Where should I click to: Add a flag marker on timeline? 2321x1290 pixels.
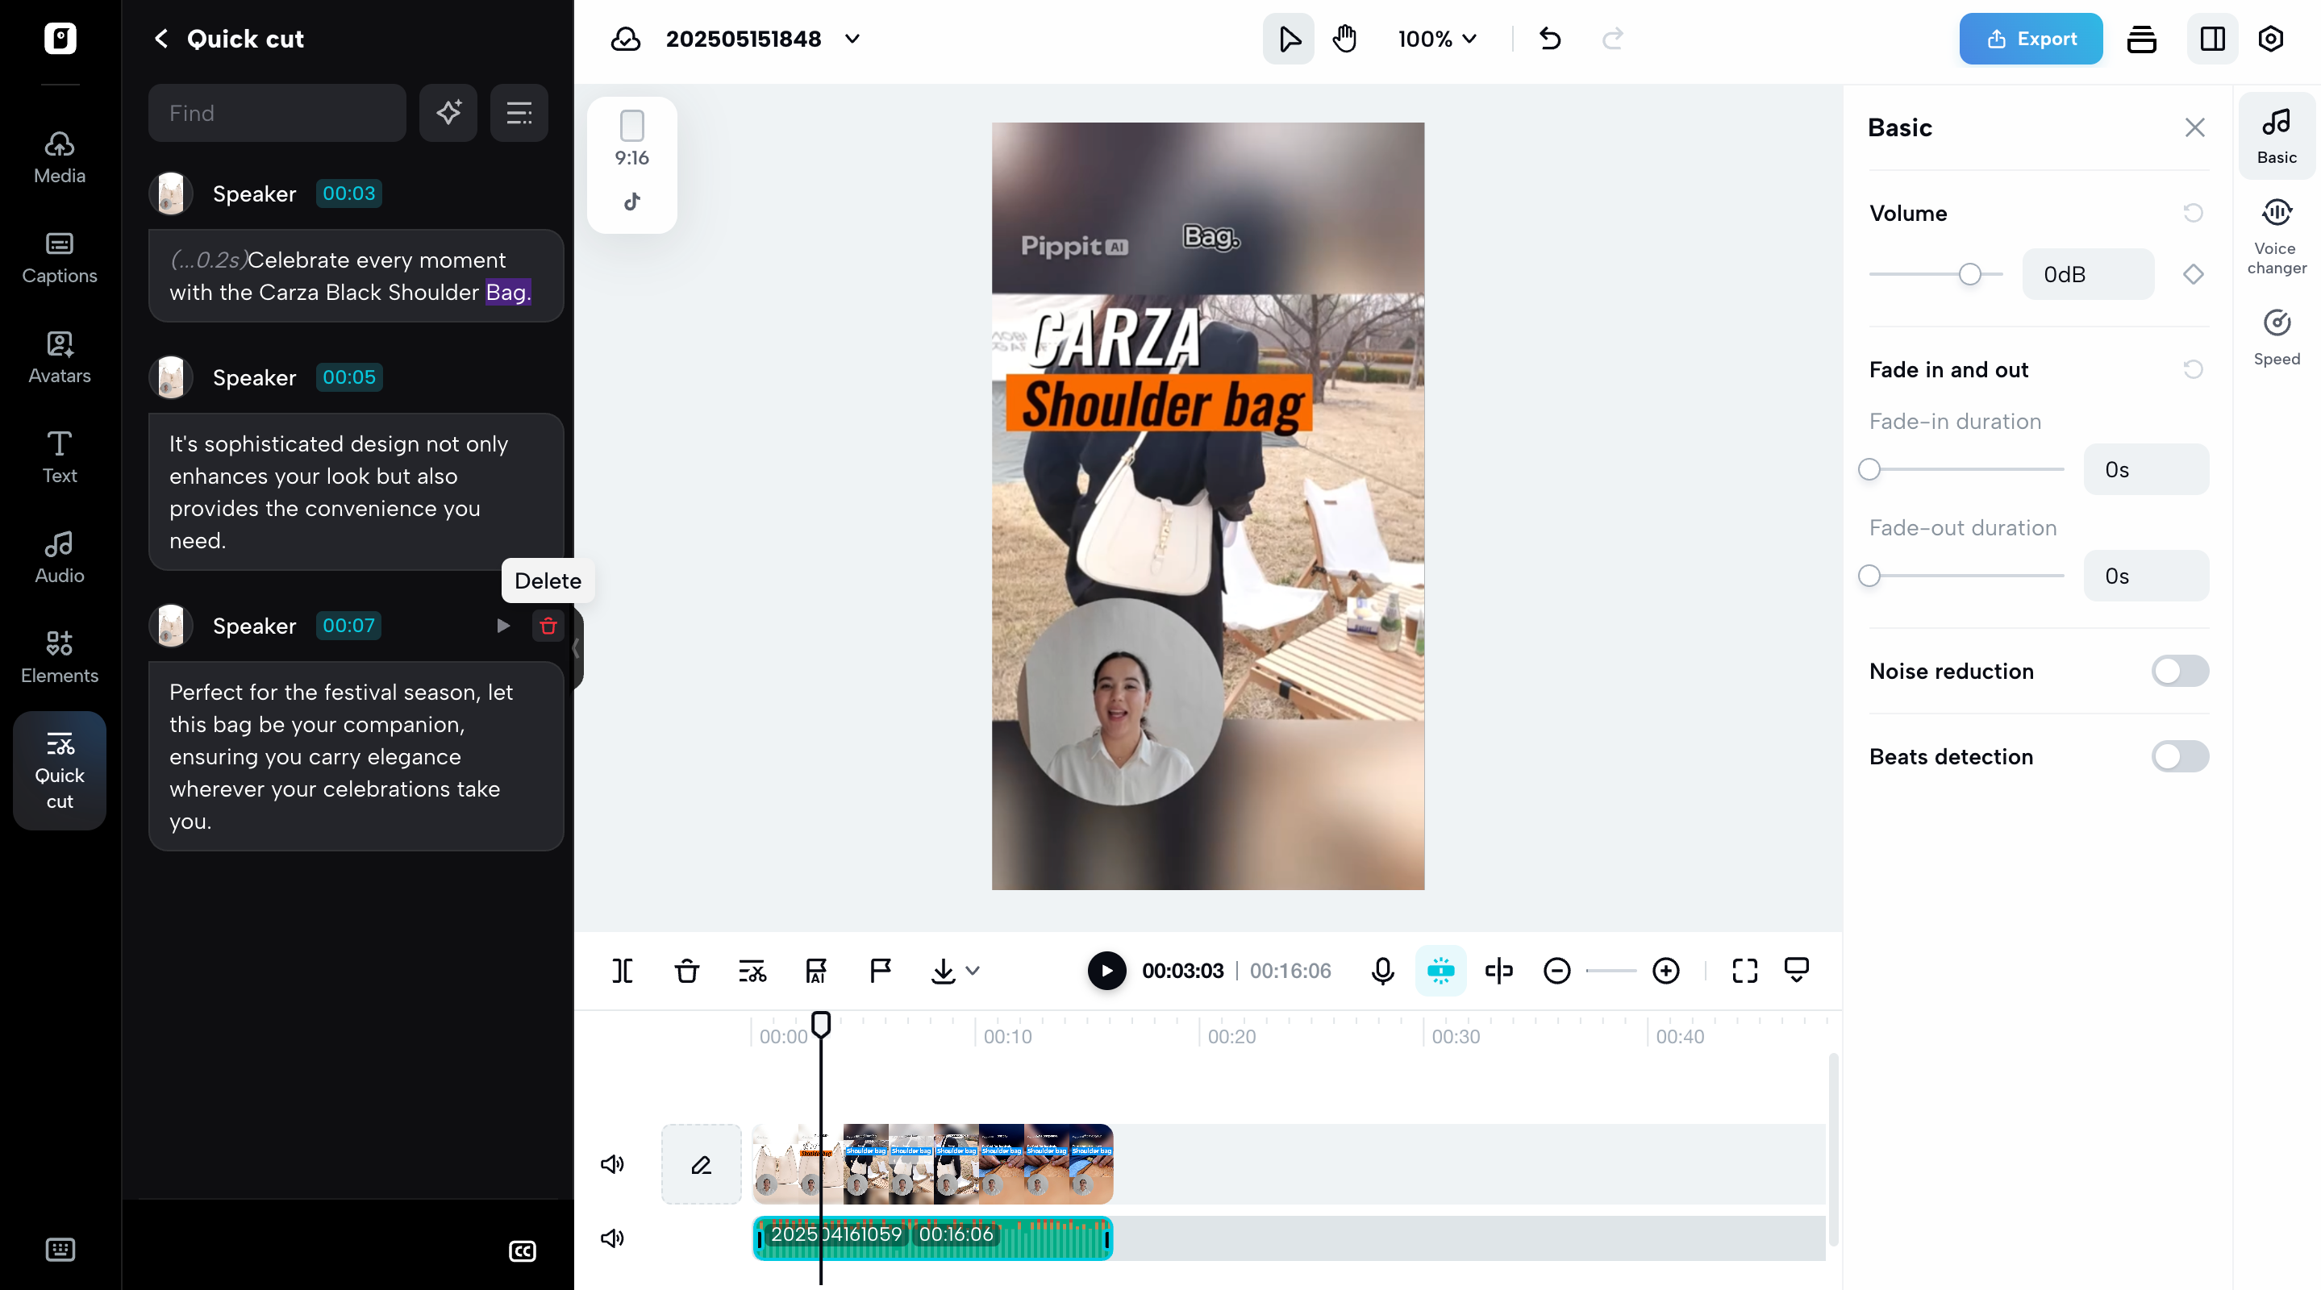[881, 971]
